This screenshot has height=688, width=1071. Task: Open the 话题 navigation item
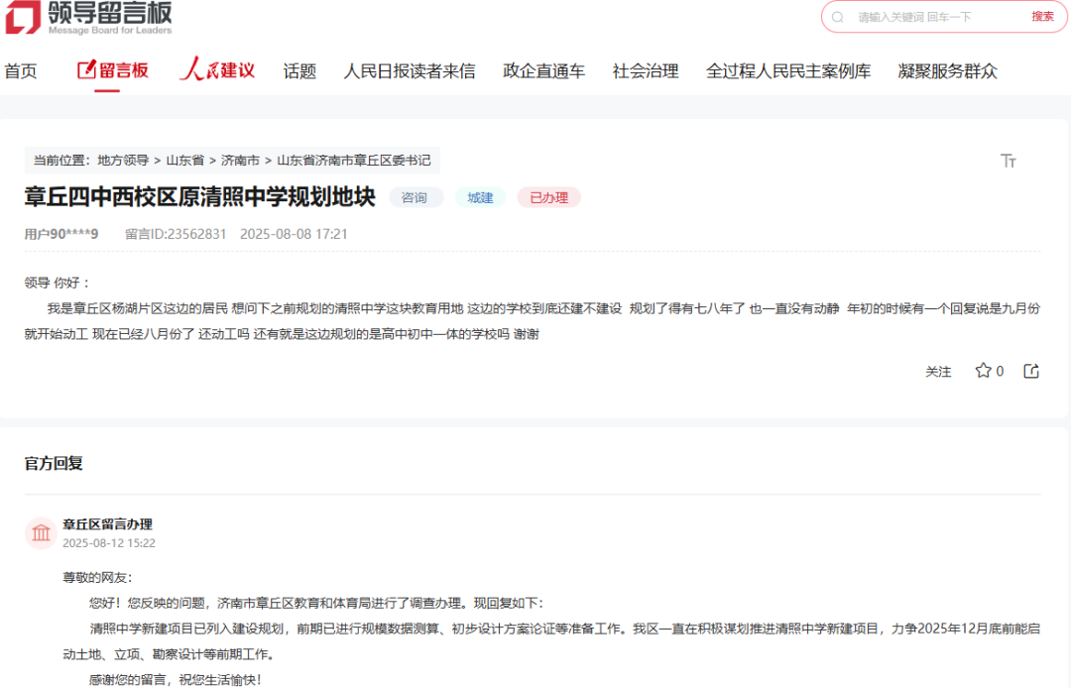299,71
